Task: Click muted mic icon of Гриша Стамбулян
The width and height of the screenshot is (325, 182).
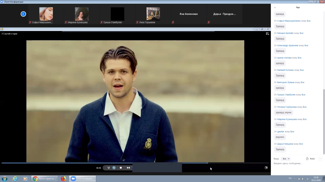Action: click(x=101, y=22)
